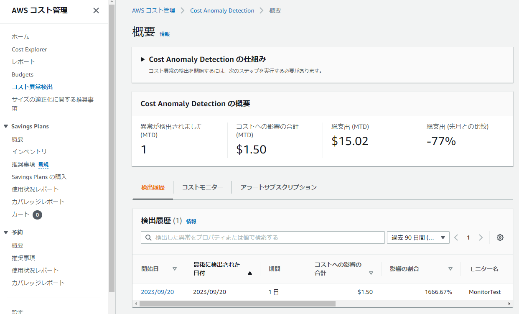The image size is (519, 314).
Task: Click AWS コスト管理 breadcrumb link
Action: (x=154, y=10)
